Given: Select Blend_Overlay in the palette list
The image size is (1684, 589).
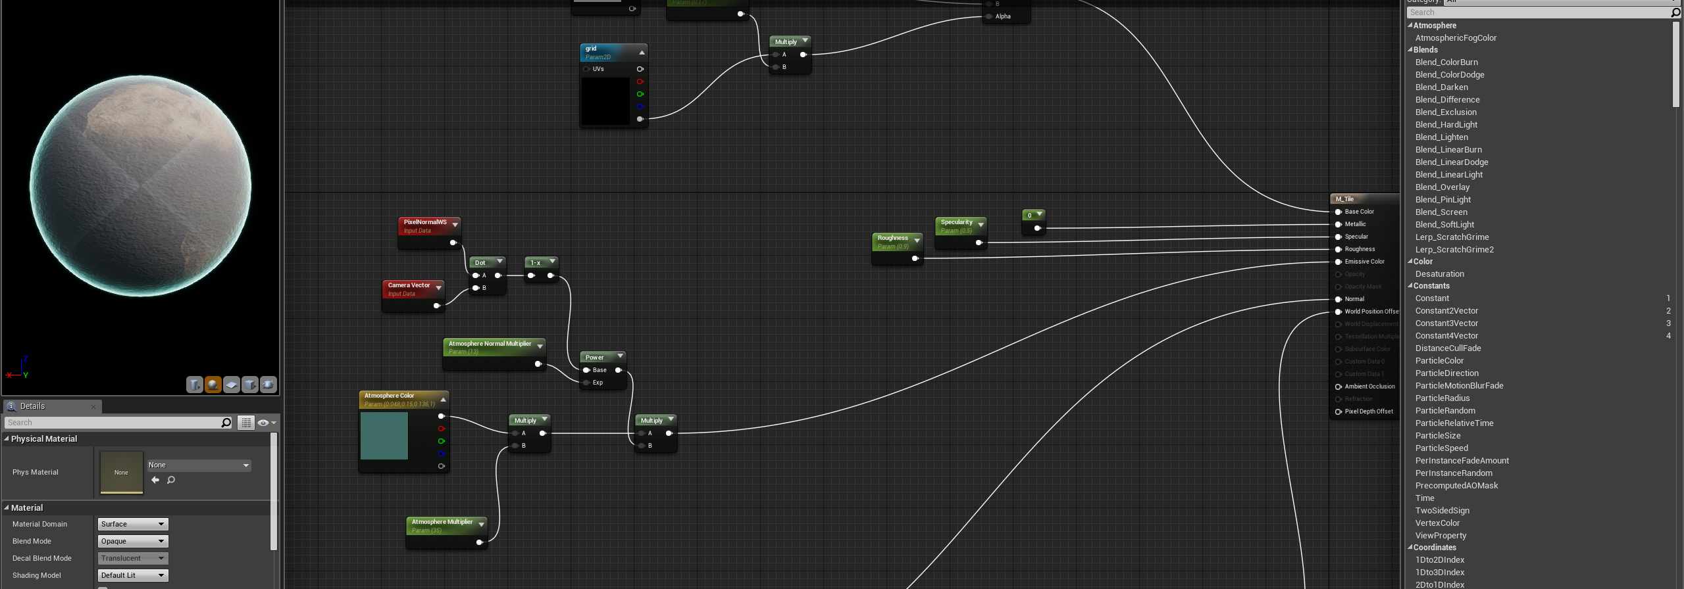Looking at the screenshot, I should pyautogui.click(x=1442, y=187).
